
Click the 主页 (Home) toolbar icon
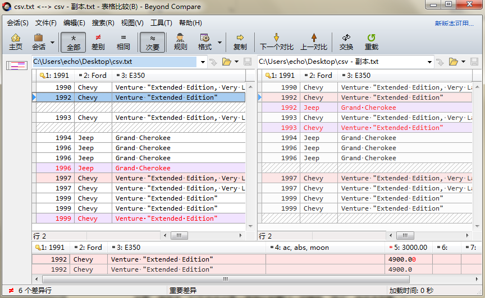pos(16,42)
